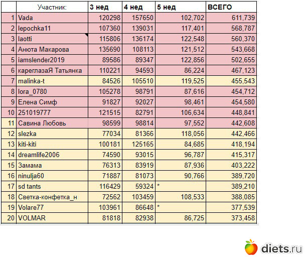Click the 4 нед column header
Viewport: 306px width, 259px height.
138,7
